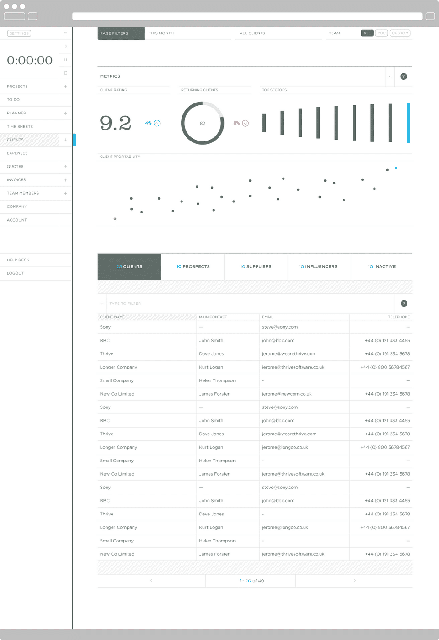Start the timer with the play icon
439x640 pixels.
click(66, 47)
